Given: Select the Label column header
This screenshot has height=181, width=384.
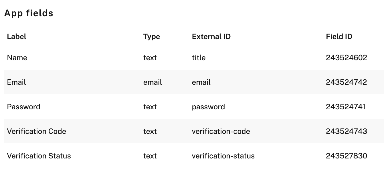Looking at the screenshot, I should pyautogui.click(x=17, y=37).
